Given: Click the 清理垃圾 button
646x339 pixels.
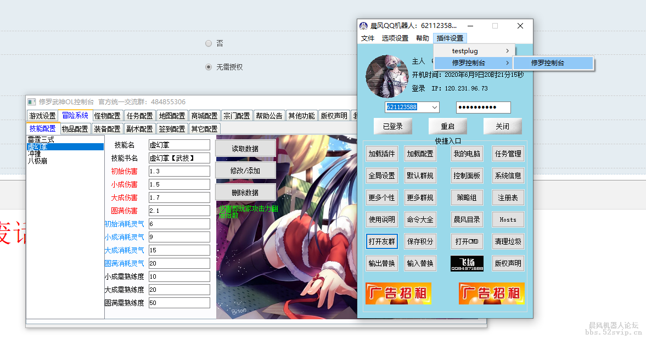Looking at the screenshot, I should point(508,241).
